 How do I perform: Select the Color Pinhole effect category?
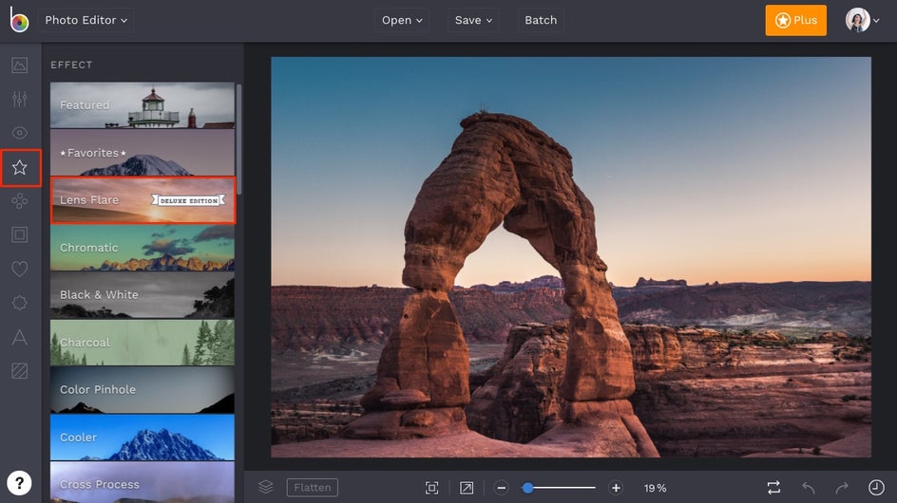point(143,390)
